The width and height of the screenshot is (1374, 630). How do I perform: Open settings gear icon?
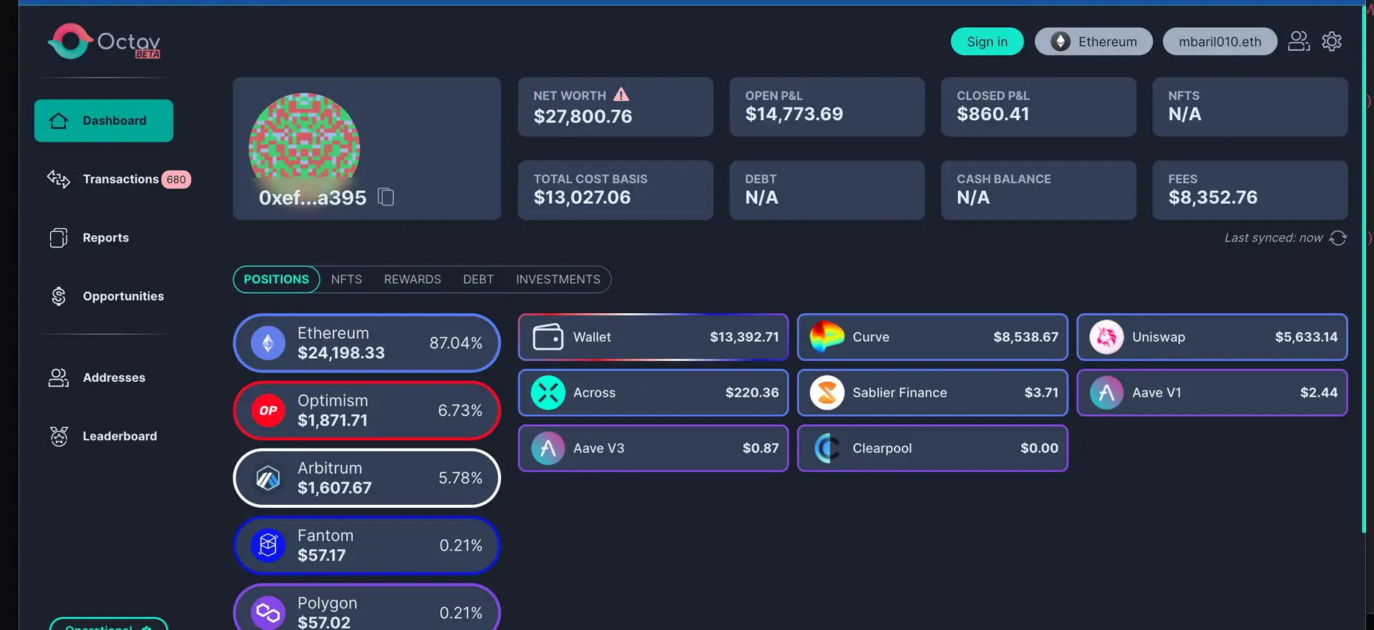1332,41
